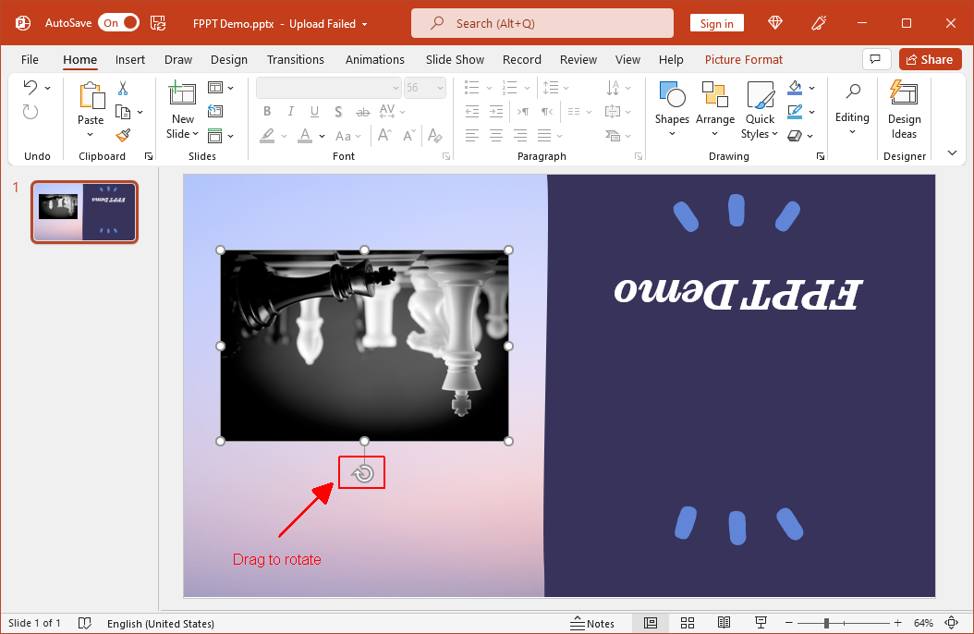Screen dimensions: 974x634
Task: Click the Design Ideas button
Action: (904, 109)
